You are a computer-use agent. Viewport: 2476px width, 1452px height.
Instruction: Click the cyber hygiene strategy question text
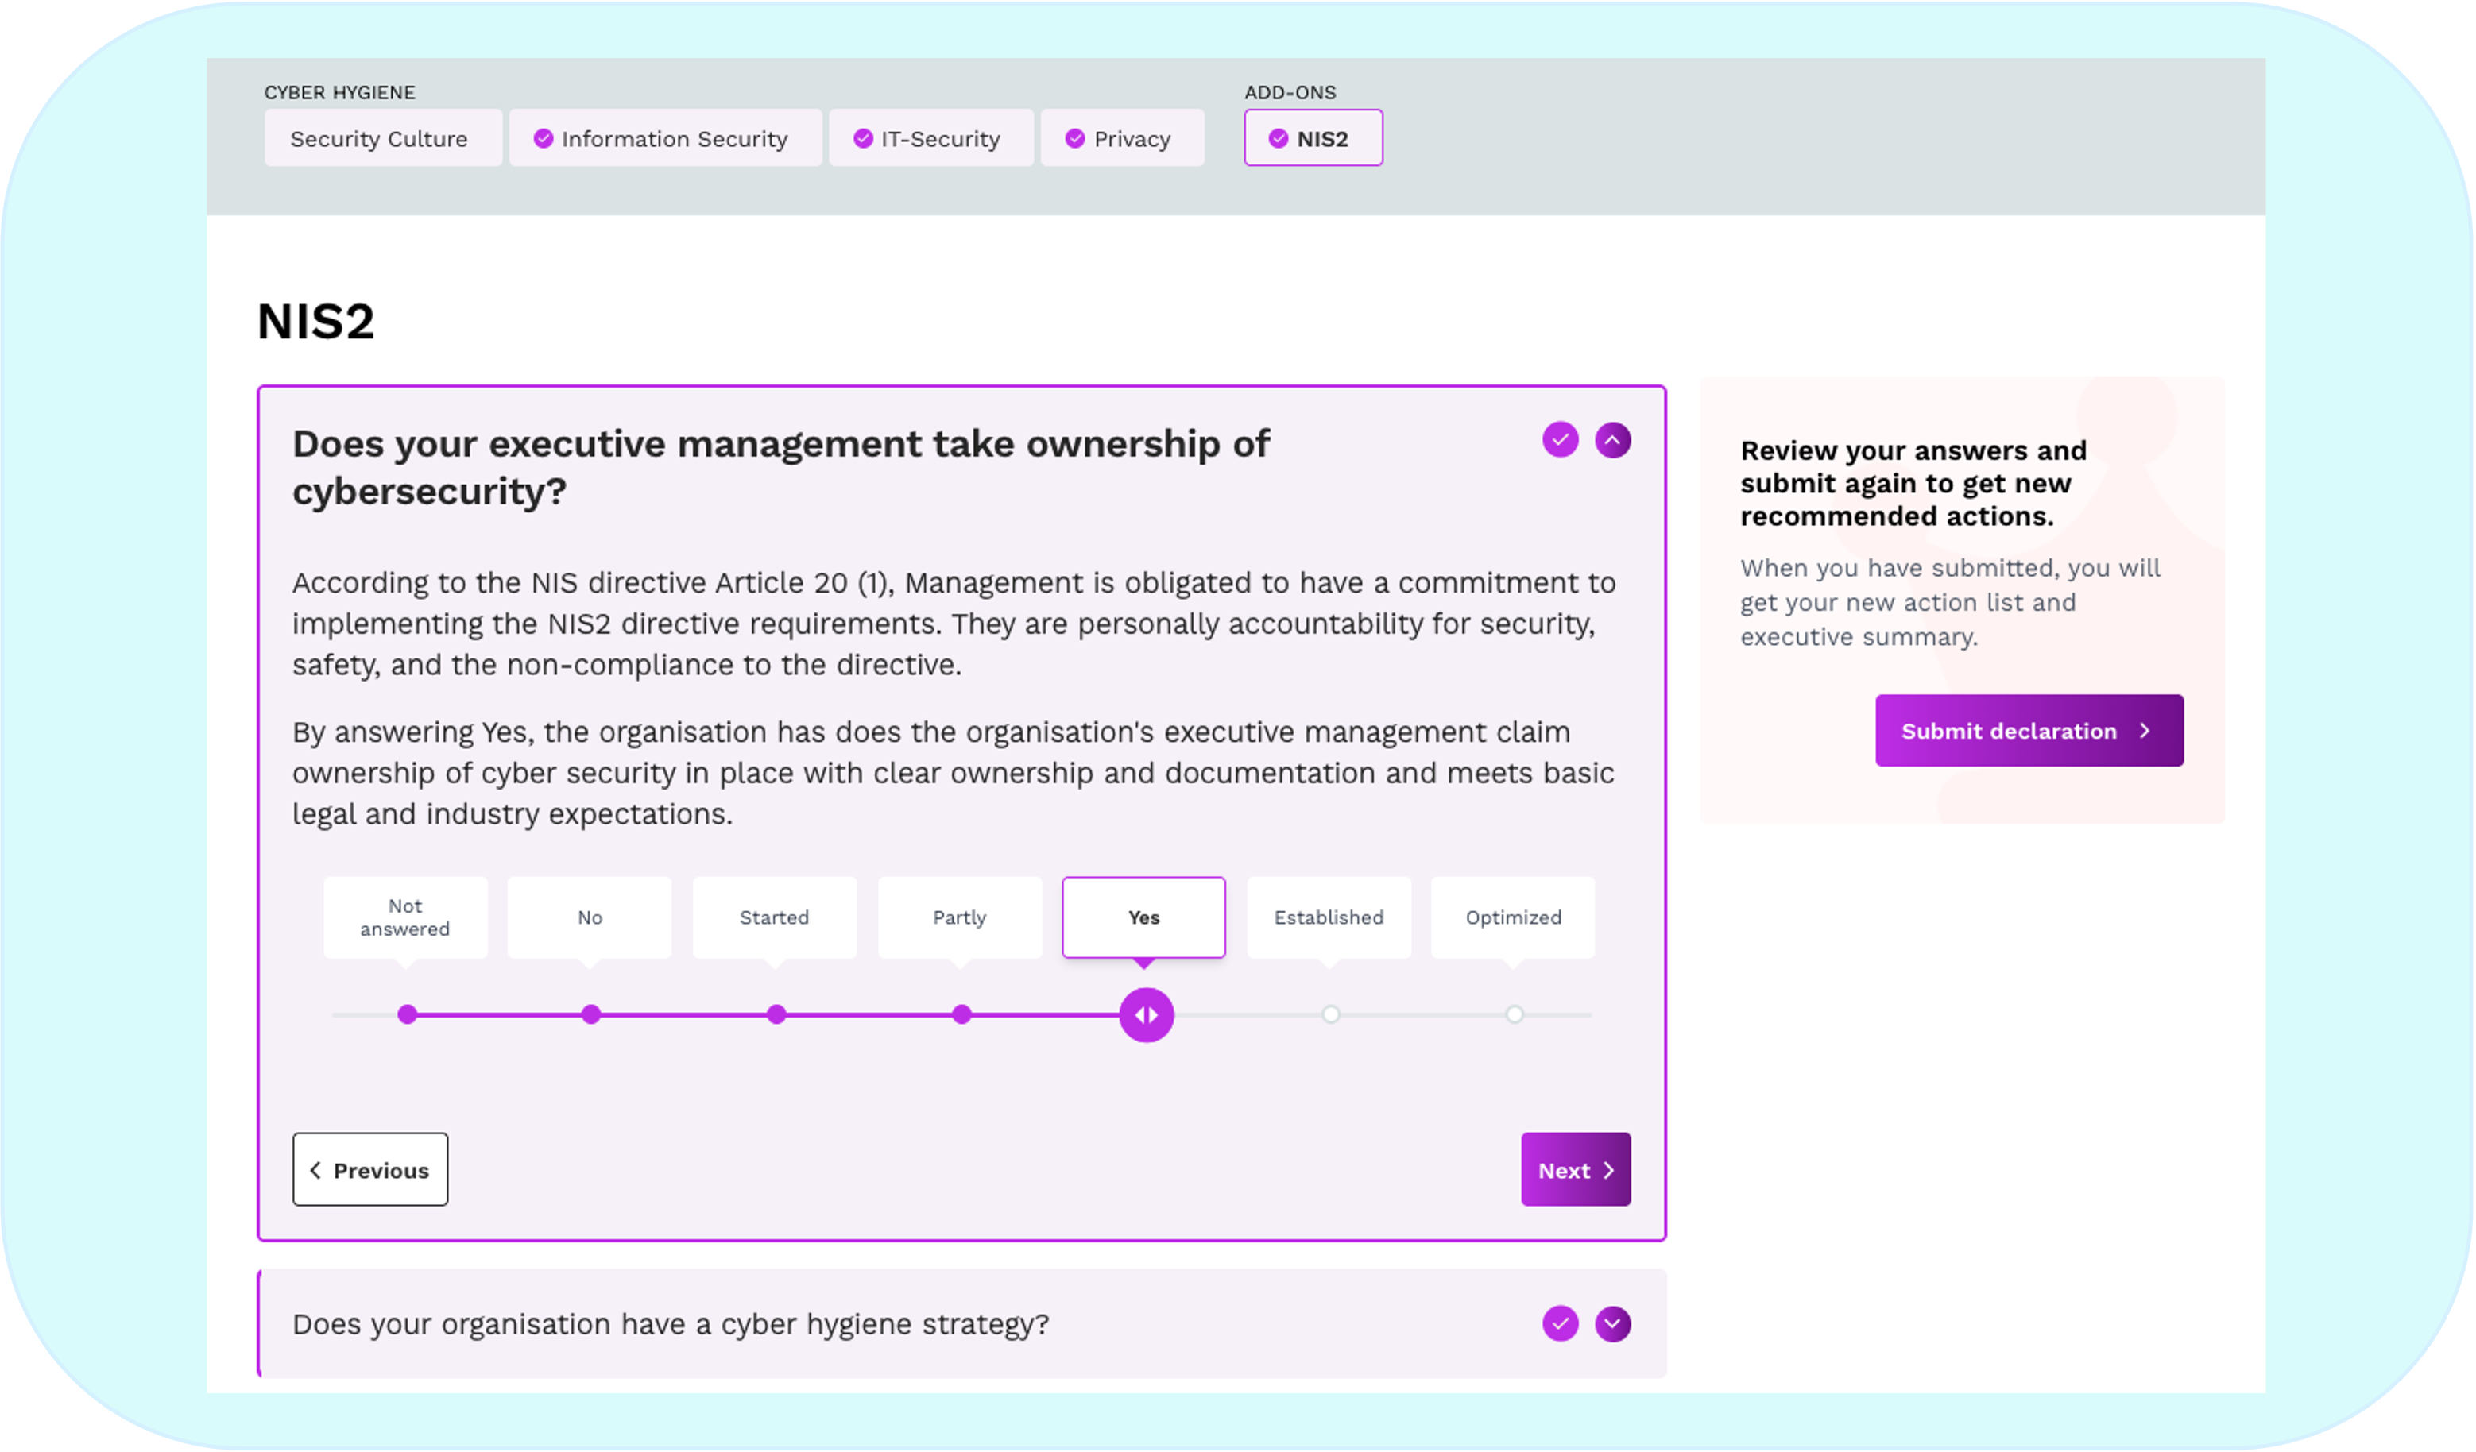(x=670, y=1324)
